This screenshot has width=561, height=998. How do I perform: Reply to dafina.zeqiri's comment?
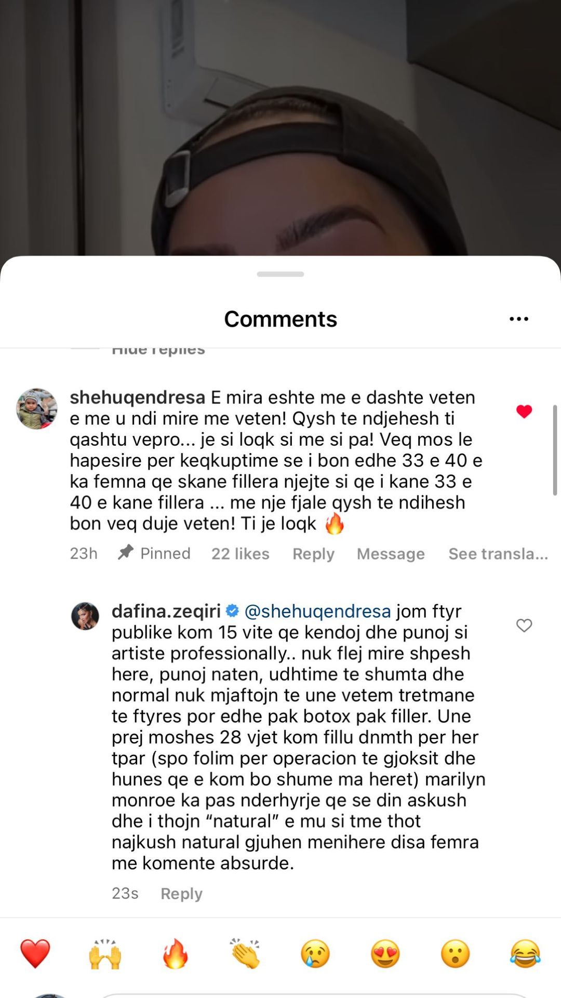pos(181,893)
